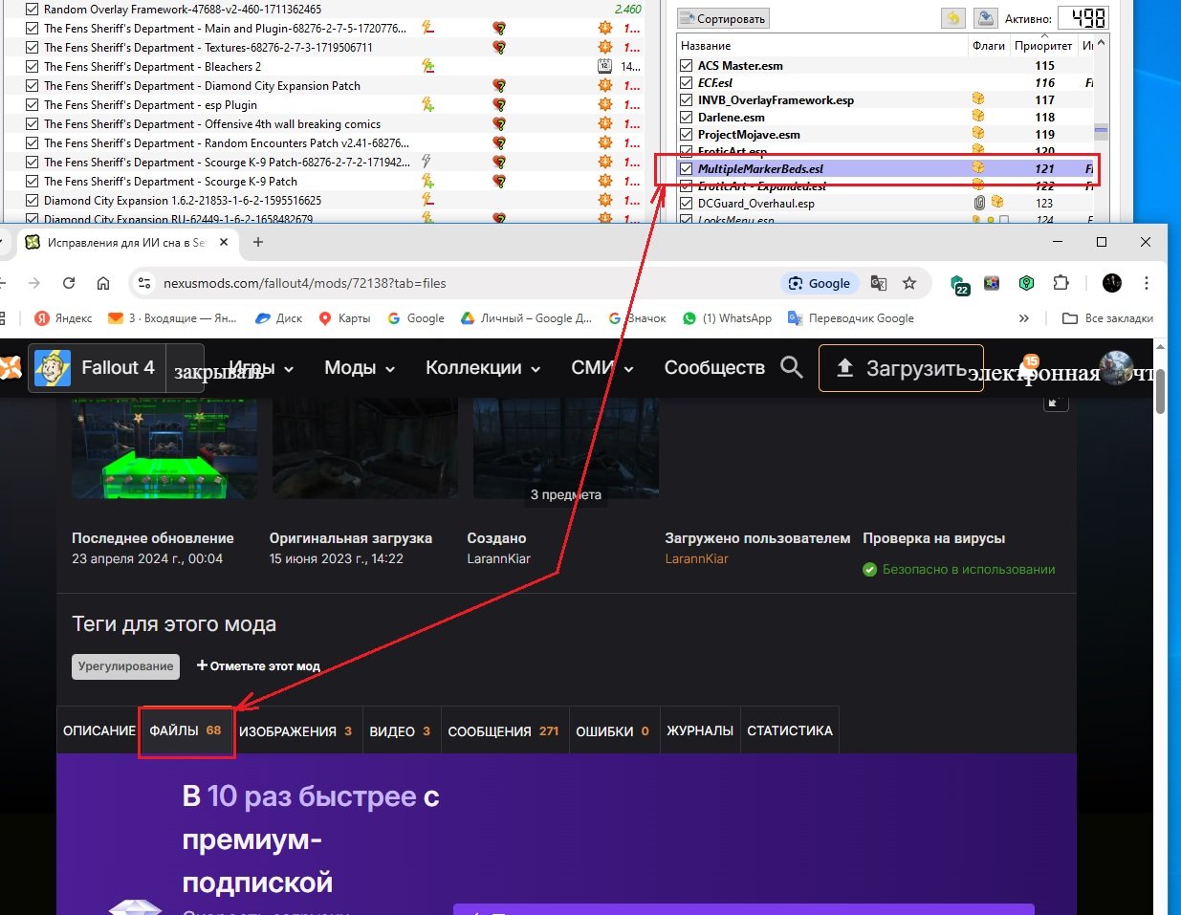Click the Google Translate icon in address bar

pyautogui.click(x=879, y=283)
